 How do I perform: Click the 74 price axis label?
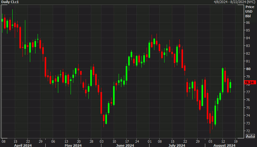click(x=248, y=115)
